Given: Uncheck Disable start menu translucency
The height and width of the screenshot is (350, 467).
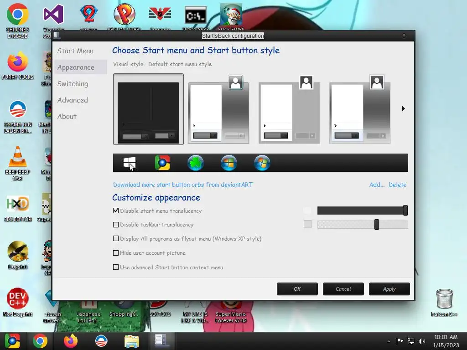Looking at the screenshot, I should point(116,211).
